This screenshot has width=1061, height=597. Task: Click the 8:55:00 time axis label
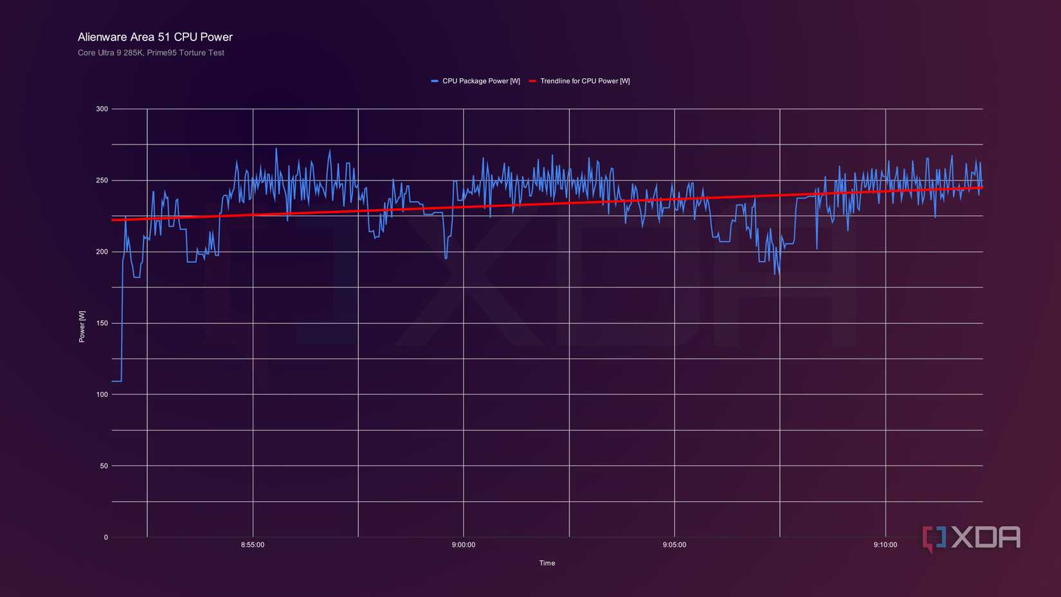253,545
